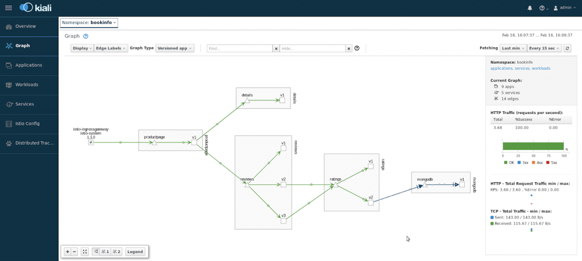Screen dimensions: 582x261
Task: Toggle the default graph layout
Action: click(95, 251)
